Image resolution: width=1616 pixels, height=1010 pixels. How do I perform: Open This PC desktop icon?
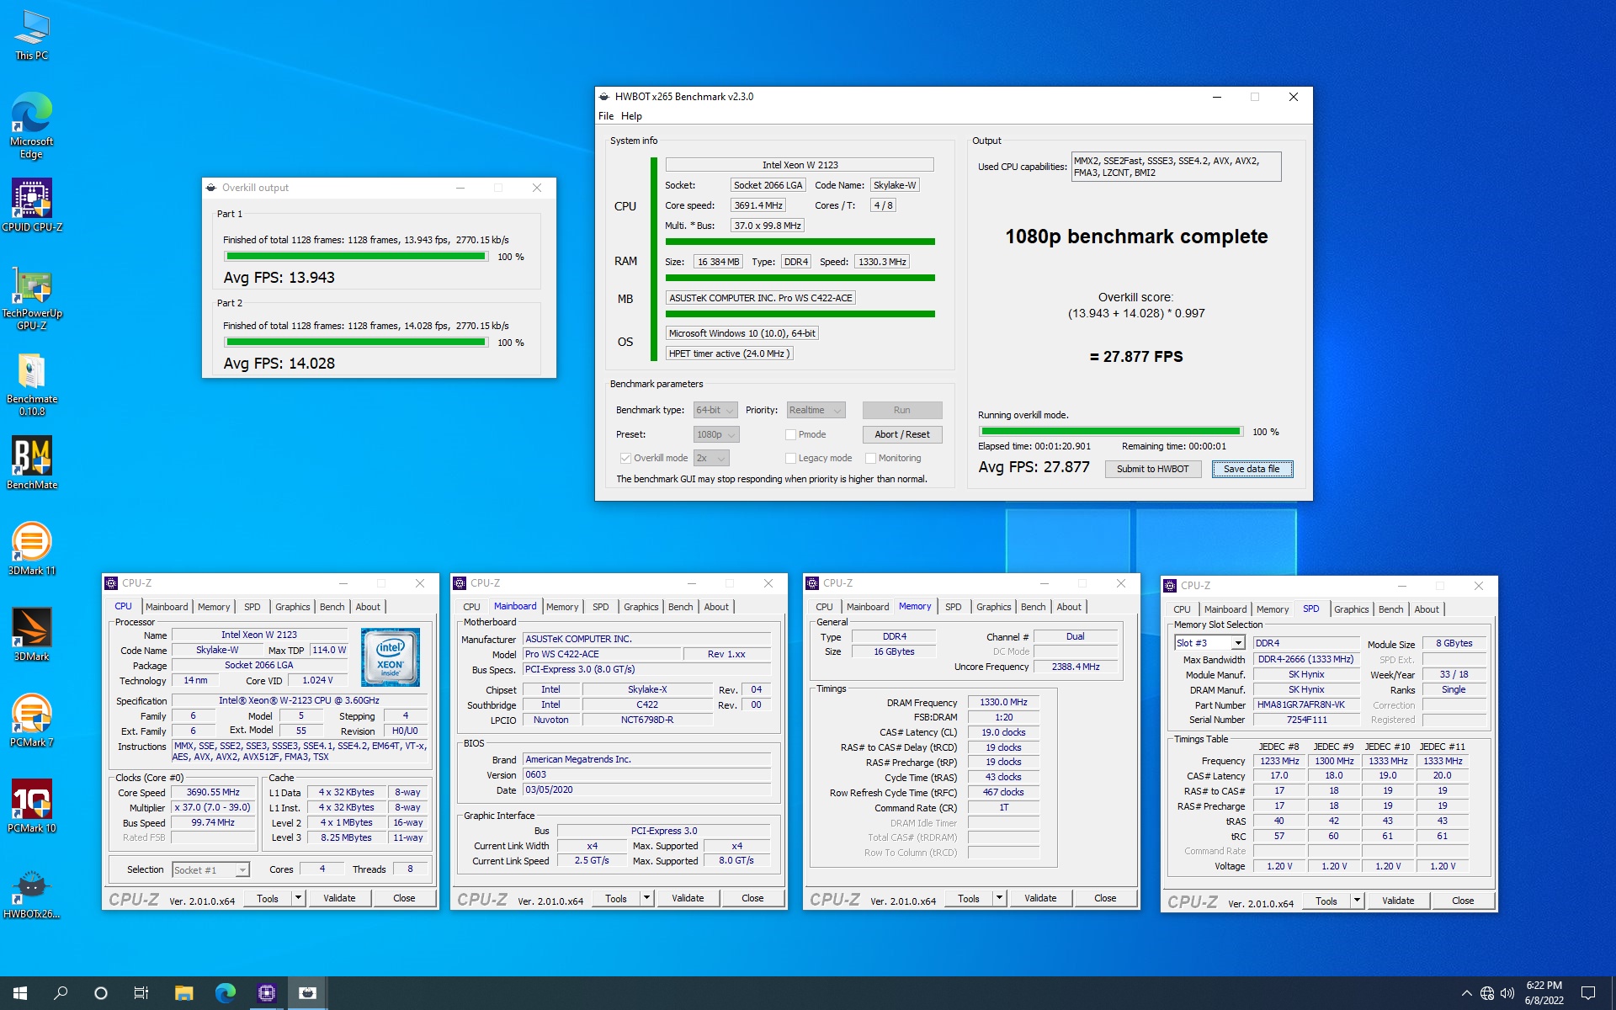(32, 35)
